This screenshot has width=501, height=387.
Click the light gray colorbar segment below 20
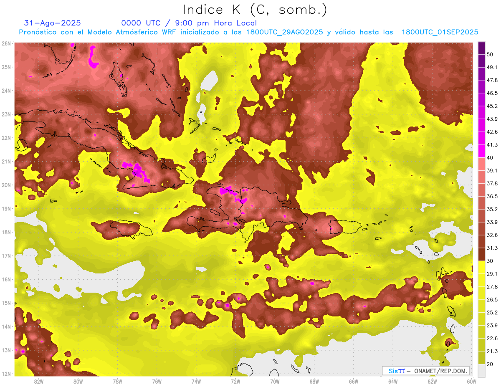tap(481, 370)
